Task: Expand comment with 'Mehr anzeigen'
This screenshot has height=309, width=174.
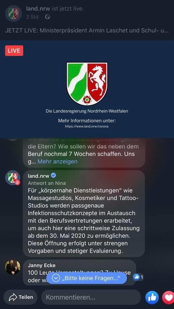Action: pyautogui.click(x=58, y=162)
